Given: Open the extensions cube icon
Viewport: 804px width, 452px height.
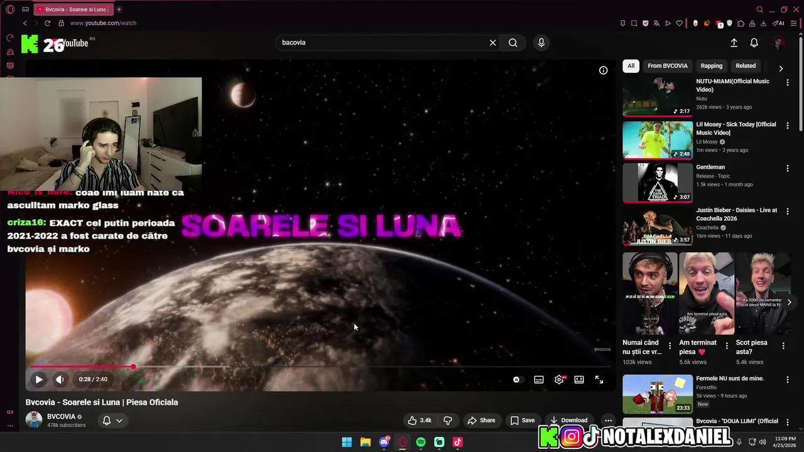Looking at the screenshot, I should [741, 23].
